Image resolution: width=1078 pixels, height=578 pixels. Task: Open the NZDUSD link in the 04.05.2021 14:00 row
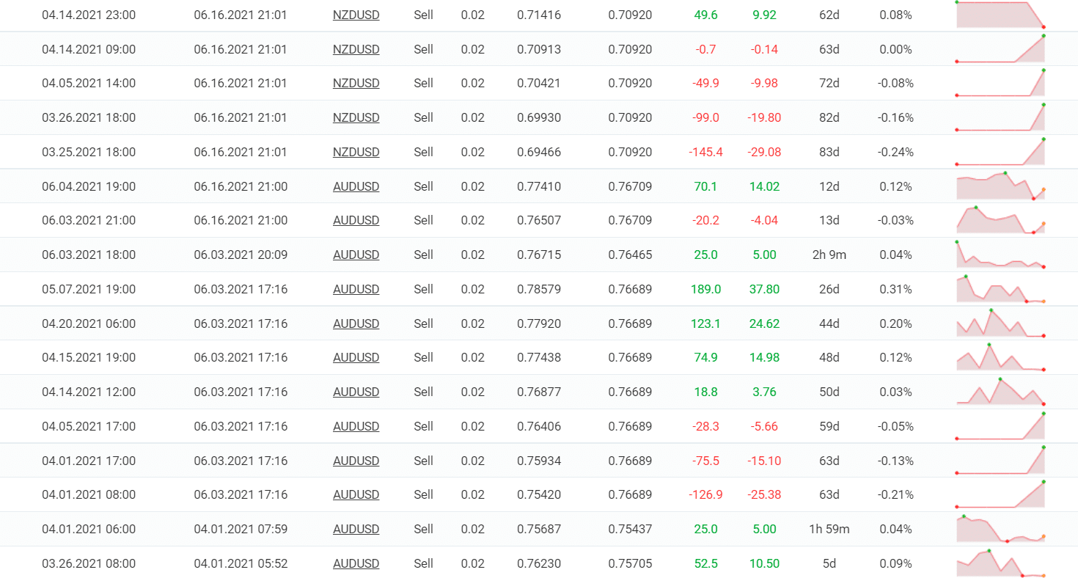pos(356,83)
